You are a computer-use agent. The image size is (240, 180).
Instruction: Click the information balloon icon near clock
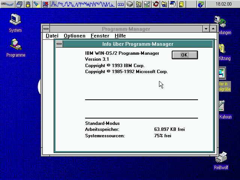pos(201,4)
